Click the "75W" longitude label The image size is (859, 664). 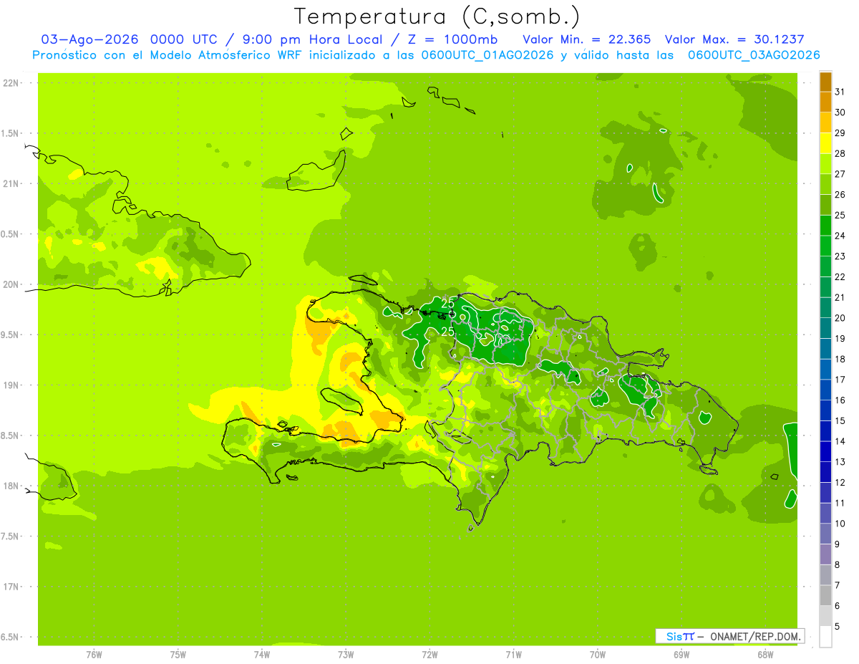click(x=178, y=655)
